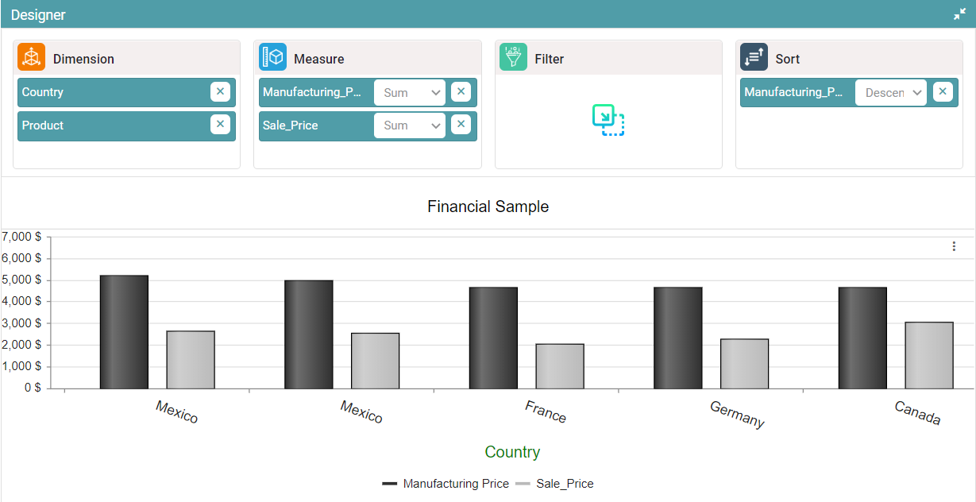Open the chart's three-dot options menu
976x502 pixels.
(x=954, y=246)
